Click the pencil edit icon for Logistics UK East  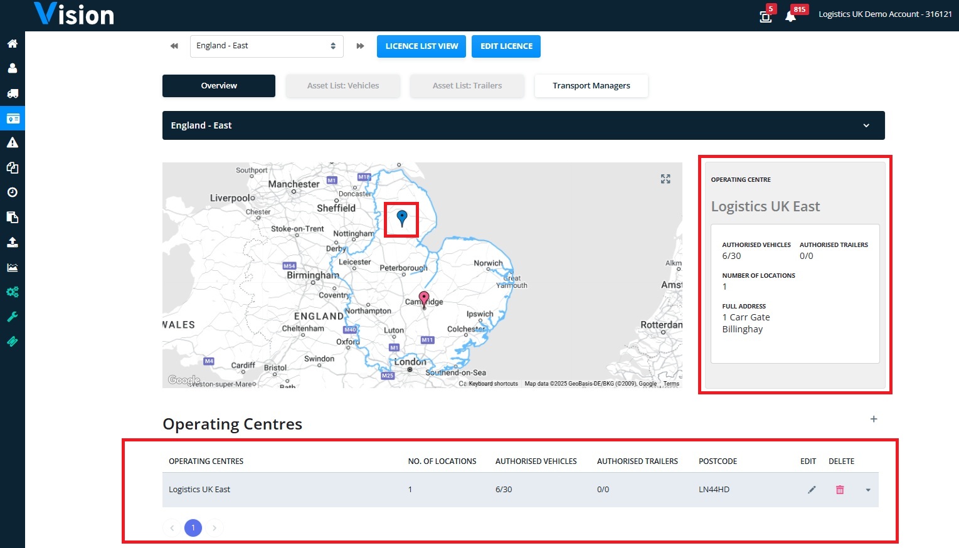pyautogui.click(x=812, y=490)
